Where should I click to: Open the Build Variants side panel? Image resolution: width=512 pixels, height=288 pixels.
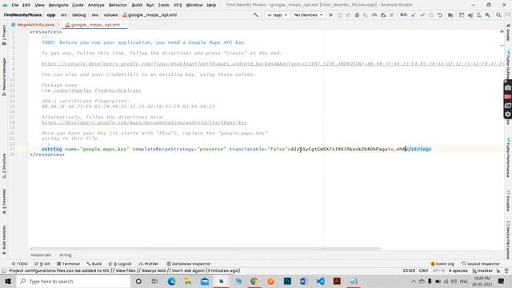(4, 240)
